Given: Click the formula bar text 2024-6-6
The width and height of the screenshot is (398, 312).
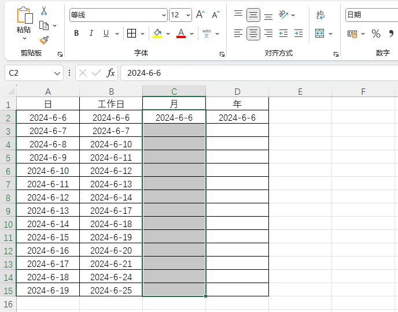Looking at the screenshot, I should click(144, 73).
